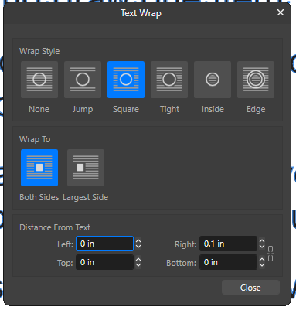Set wrap to Both Sides icon
Viewport: 296px width, 310px height.
point(39,168)
